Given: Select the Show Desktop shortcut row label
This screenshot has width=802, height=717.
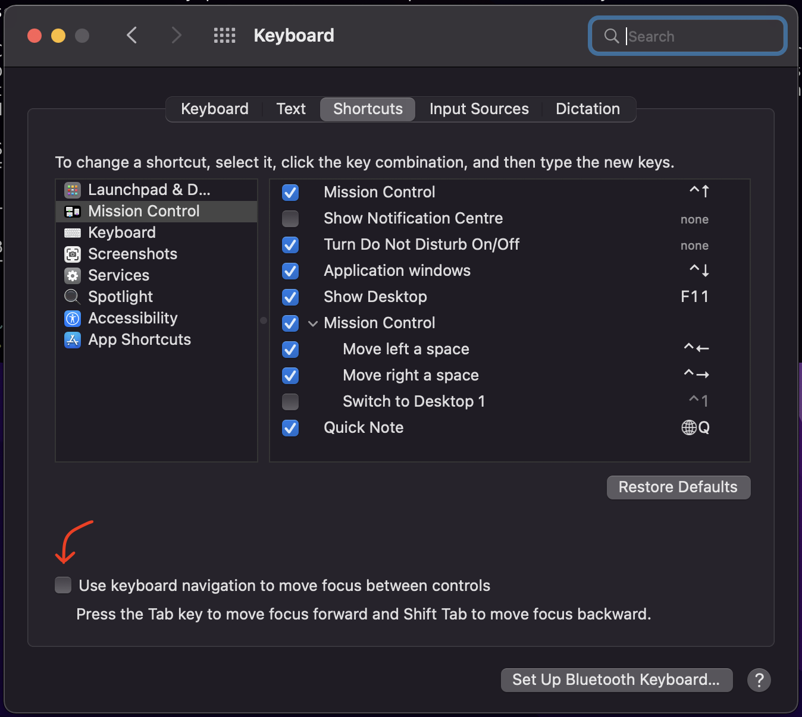Looking at the screenshot, I should click(x=375, y=297).
